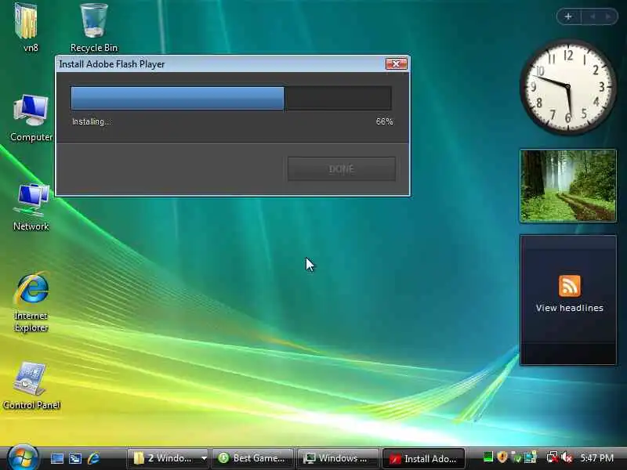Image resolution: width=627 pixels, height=470 pixels.
Task: Expand the 2 Windows taskbar group arrow
Action: click(x=204, y=458)
